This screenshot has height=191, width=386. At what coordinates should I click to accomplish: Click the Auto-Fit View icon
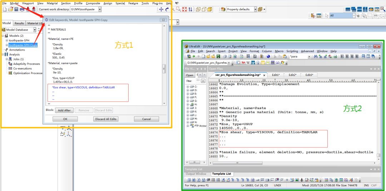click(184, 9)
